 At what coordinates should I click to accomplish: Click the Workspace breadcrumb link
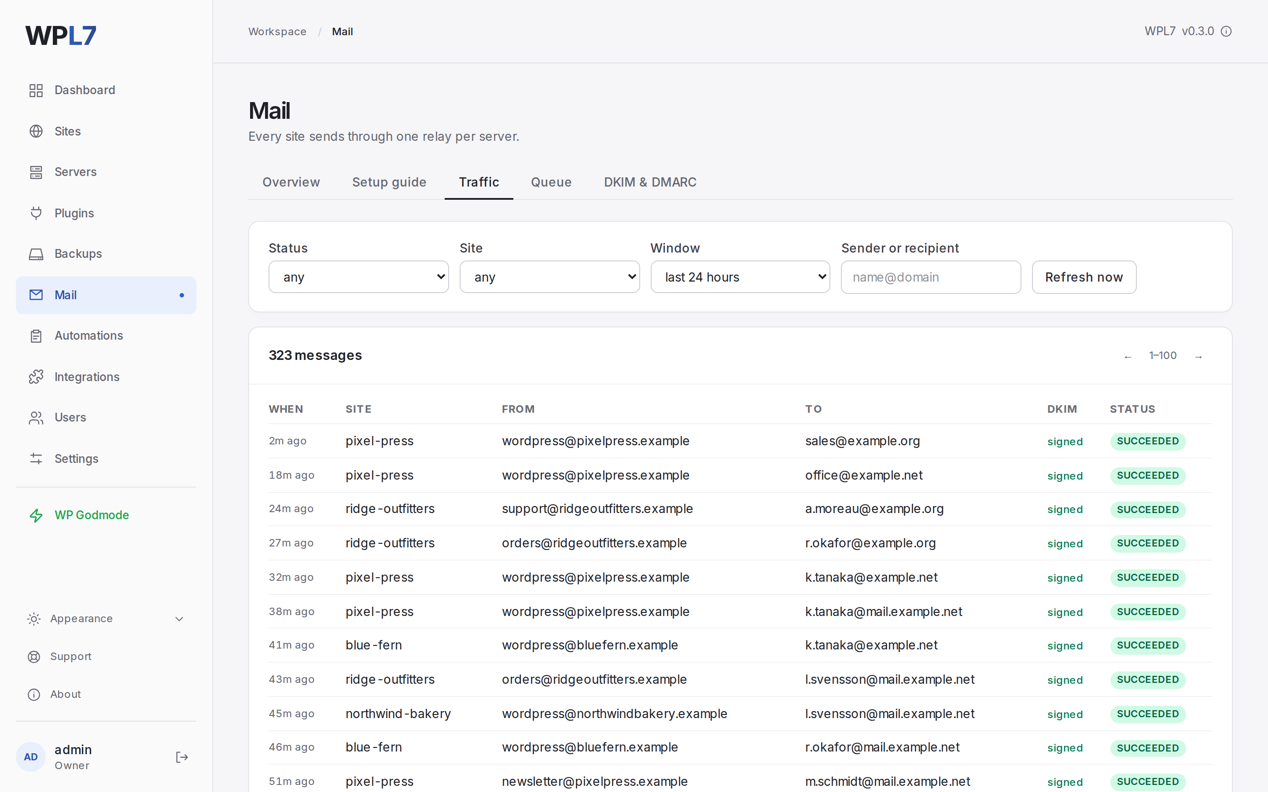click(x=277, y=31)
